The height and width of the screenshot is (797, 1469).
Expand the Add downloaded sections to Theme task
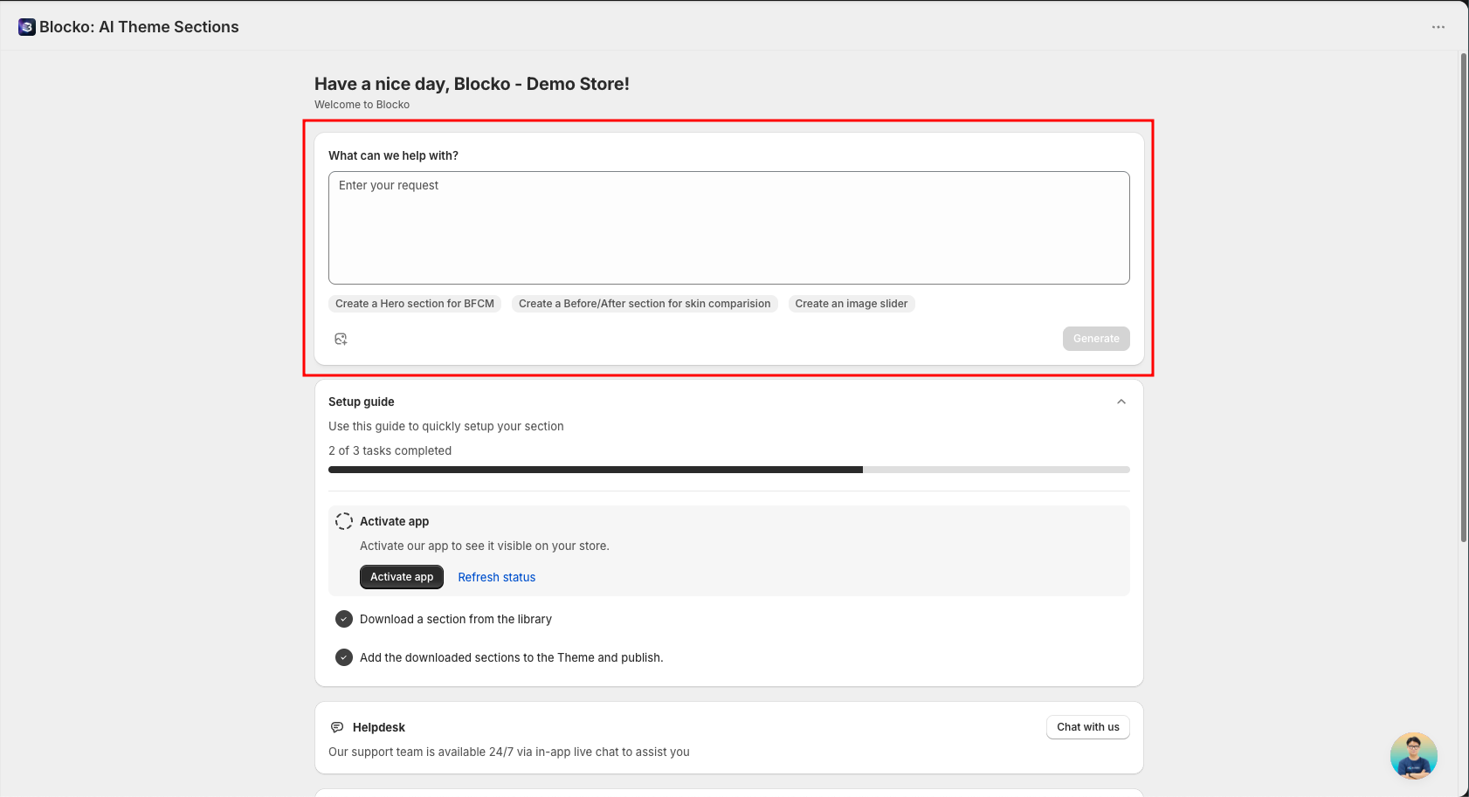(x=512, y=657)
